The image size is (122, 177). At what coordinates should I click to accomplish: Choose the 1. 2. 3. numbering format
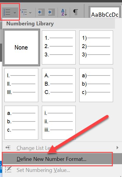59,47
